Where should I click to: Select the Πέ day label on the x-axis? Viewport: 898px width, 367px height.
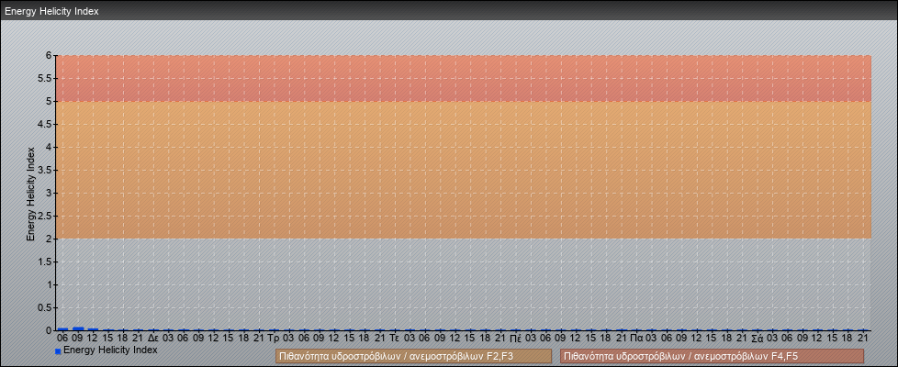(x=516, y=339)
